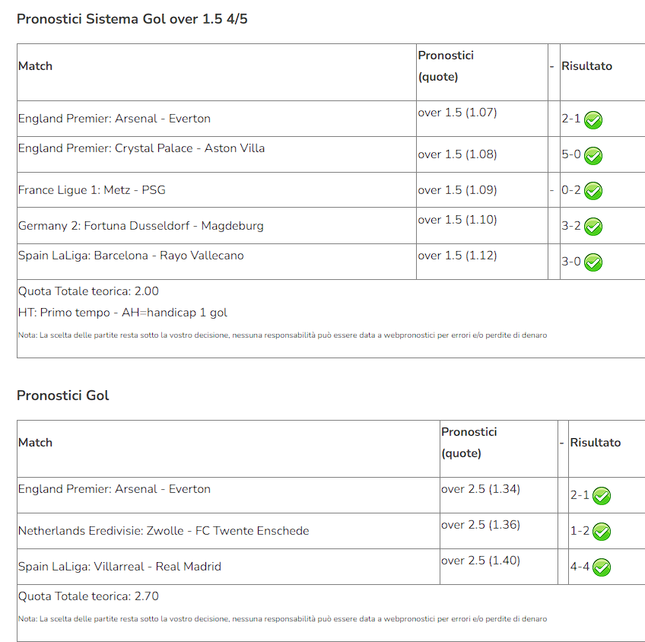Click the over 1.5 (1.07) odds

(x=457, y=113)
